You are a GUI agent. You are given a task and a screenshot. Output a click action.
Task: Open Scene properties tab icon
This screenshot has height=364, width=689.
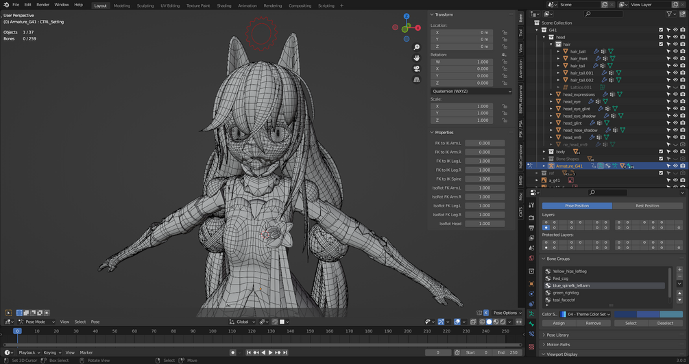pyautogui.click(x=532, y=248)
